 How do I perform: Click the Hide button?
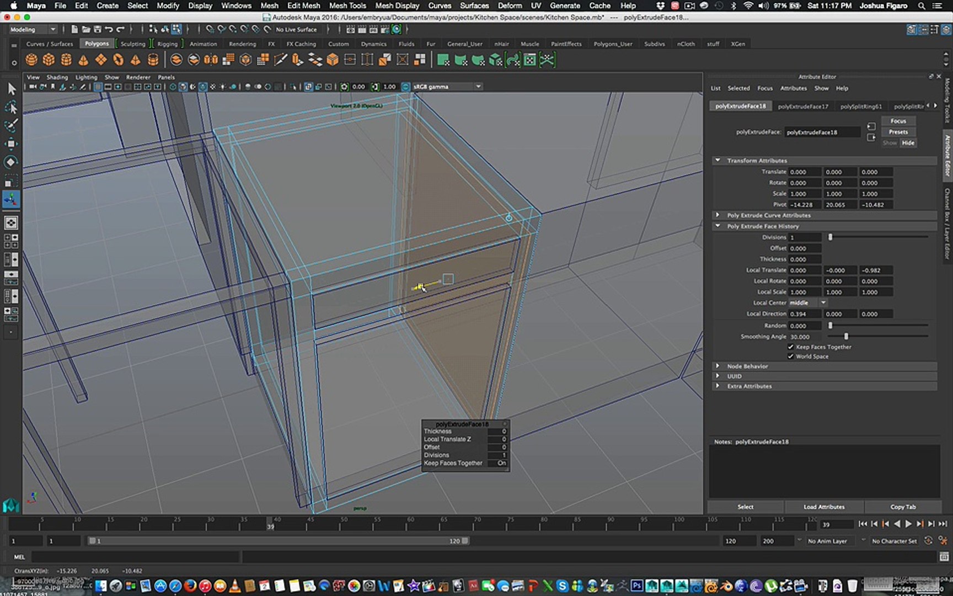pos(908,143)
